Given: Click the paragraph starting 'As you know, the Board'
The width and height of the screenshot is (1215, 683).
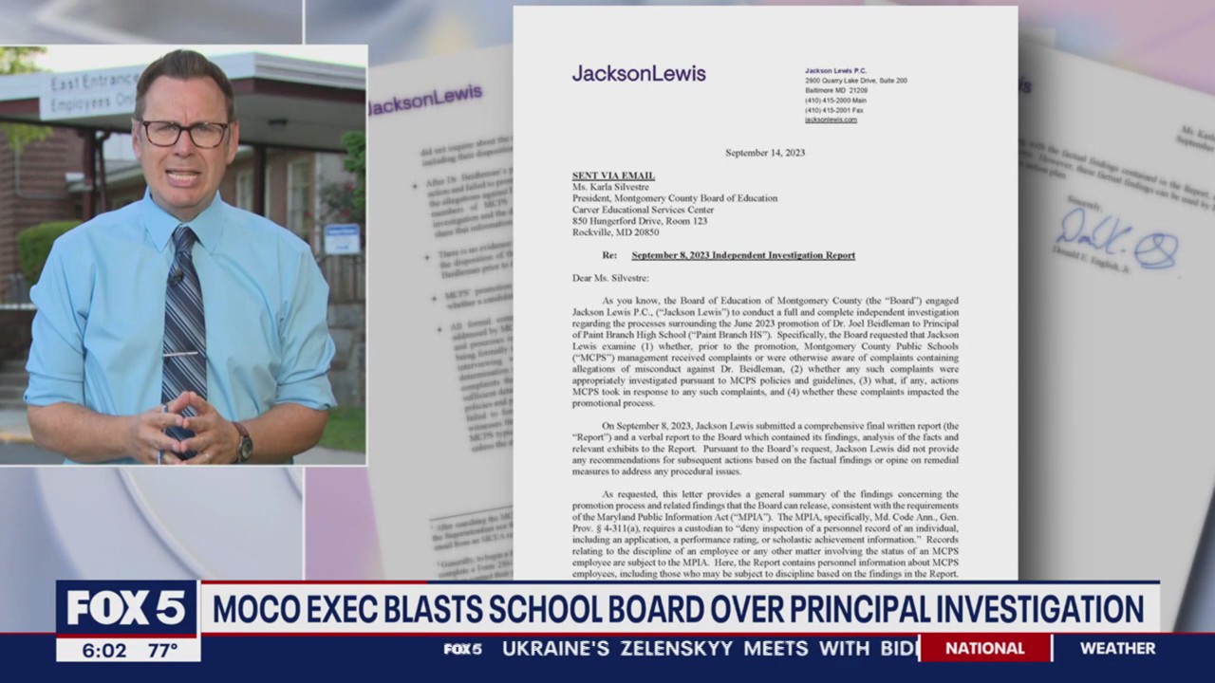Looking at the screenshot, I should click(x=765, y=352).
